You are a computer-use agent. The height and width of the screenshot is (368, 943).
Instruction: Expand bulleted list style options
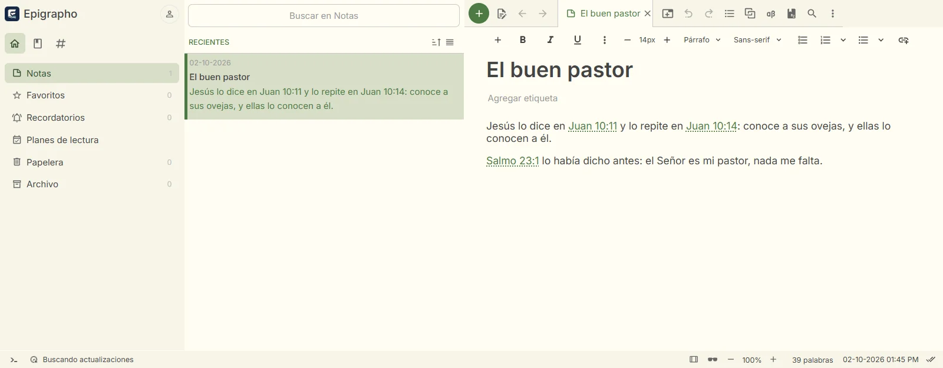pos(881,40)
